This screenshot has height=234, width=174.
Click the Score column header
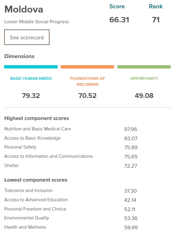117,7
